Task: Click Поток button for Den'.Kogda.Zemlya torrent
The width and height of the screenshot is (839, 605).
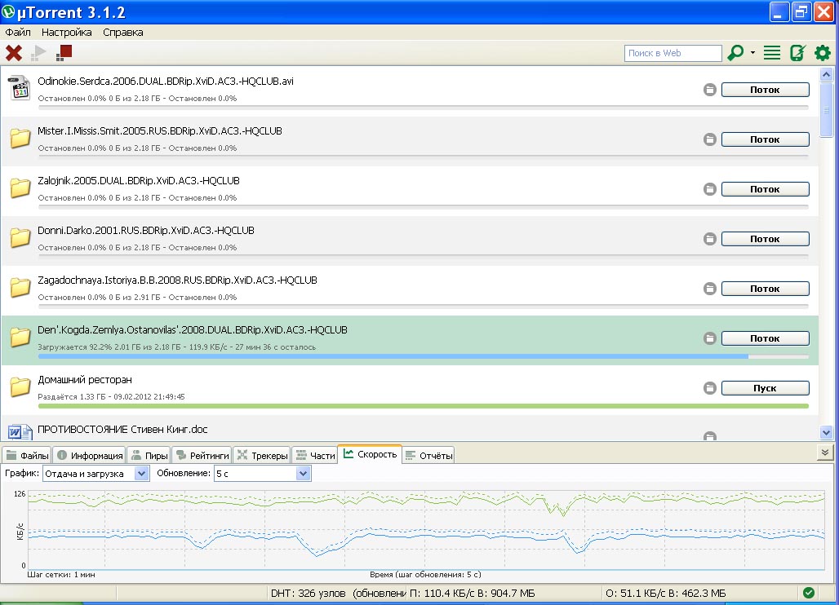Action: pos(766,338)
